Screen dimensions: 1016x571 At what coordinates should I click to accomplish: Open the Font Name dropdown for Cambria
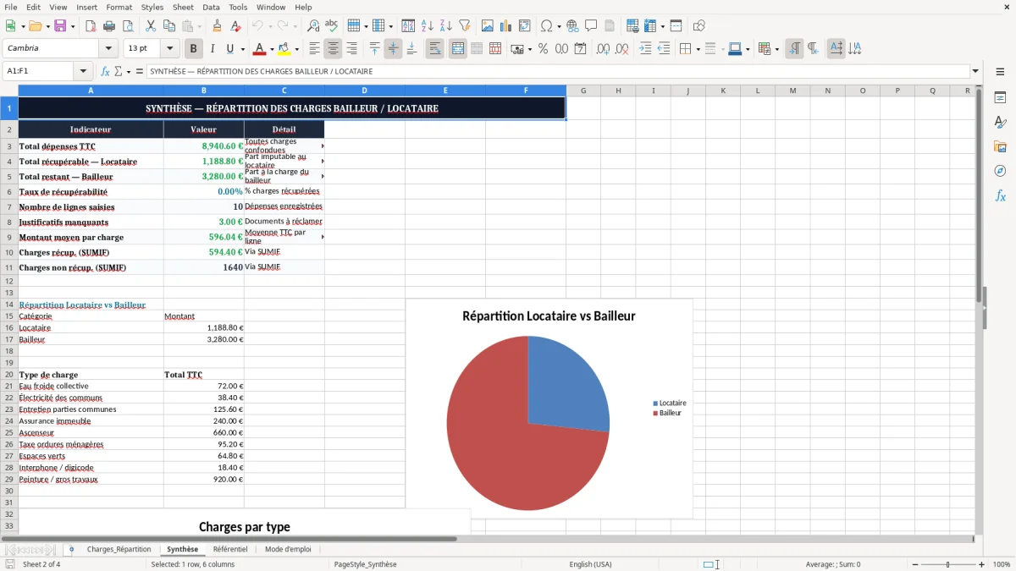[x=108, y=49]
